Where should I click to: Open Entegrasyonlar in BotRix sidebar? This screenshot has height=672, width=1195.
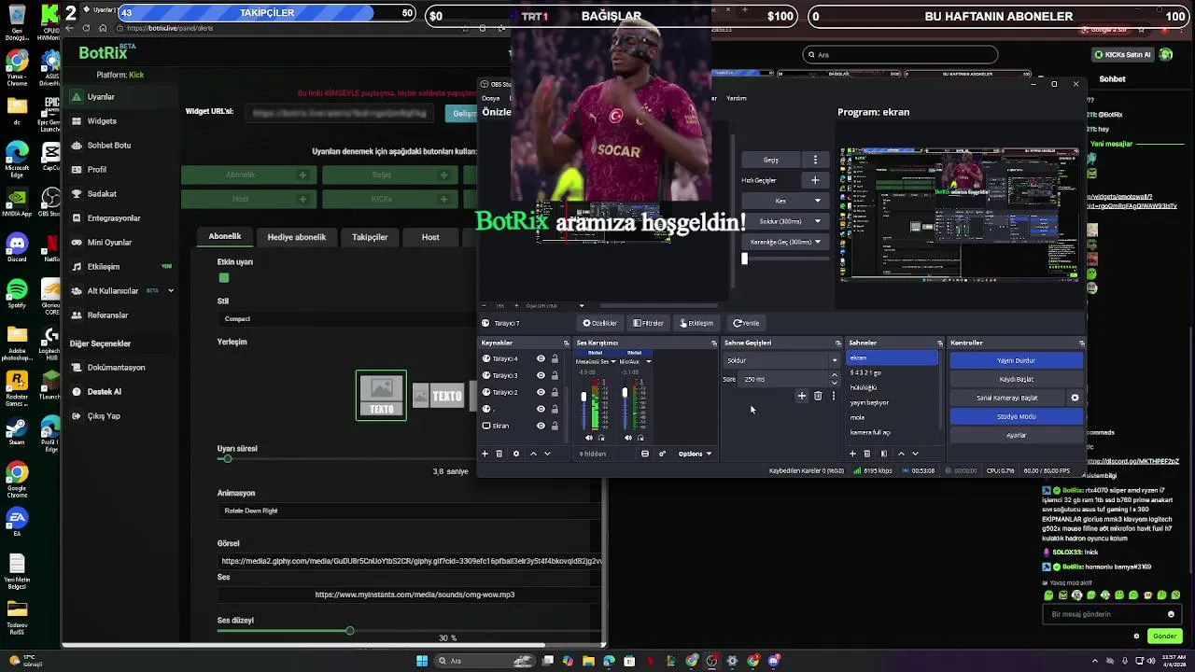pos(114,218)
